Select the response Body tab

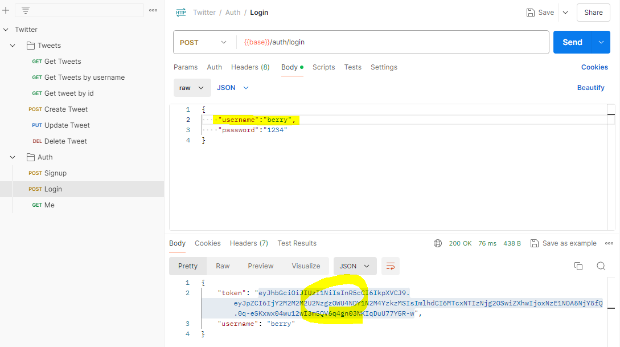pos(177,243)
